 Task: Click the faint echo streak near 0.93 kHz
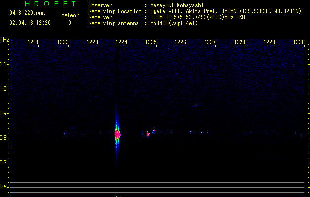[x=195, y=106]
